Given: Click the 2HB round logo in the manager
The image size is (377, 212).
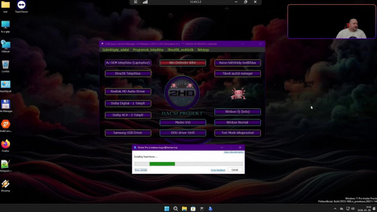Looking at the screenshot, I should (x=182, y=93).
